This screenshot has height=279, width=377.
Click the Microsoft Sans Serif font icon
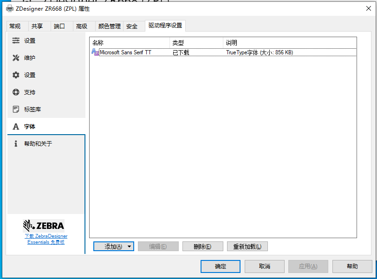(95, 52)
